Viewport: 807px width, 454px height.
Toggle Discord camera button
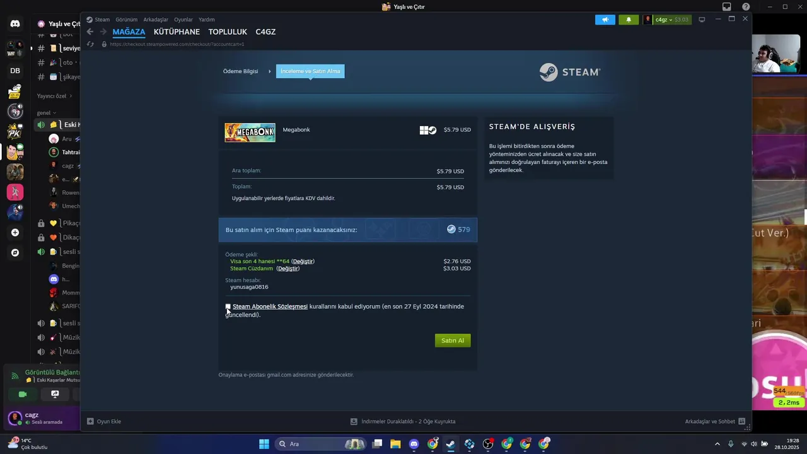[x=23, y=394]
